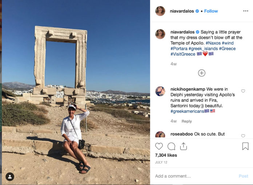Screen dimensions: 253x185
Task: Click tagged people icon on photo
Action: pos(10,177)
